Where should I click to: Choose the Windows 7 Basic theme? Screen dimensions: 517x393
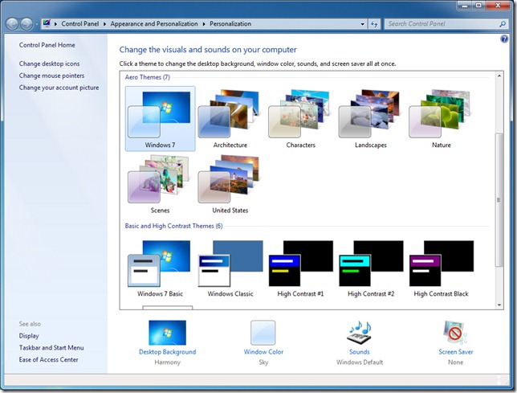click(x=160, y=266)
